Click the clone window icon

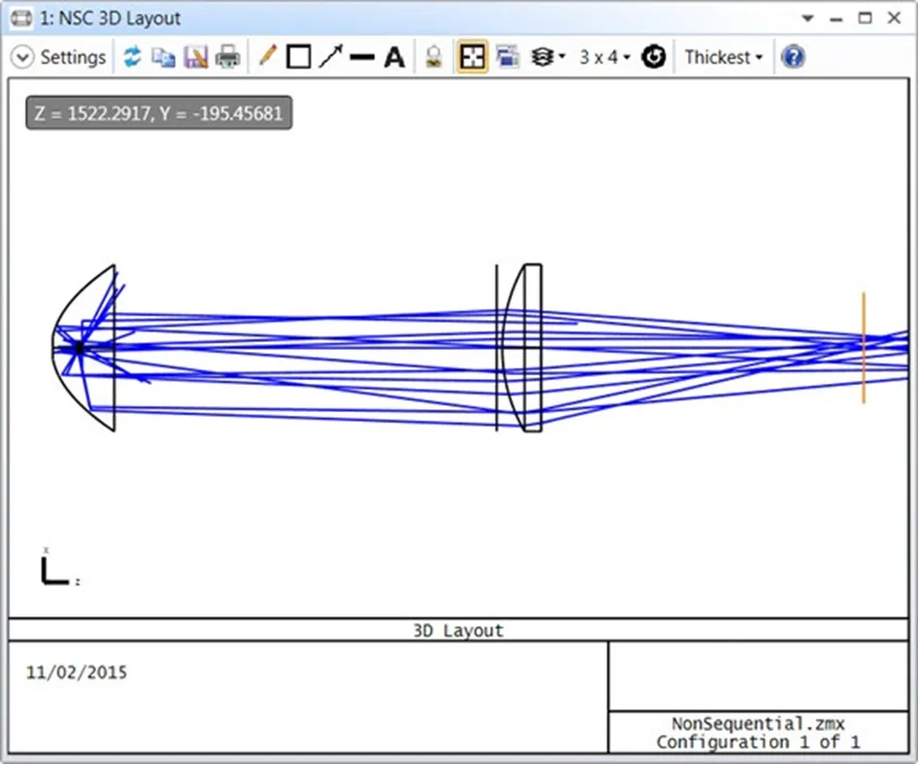coord(508,56)
